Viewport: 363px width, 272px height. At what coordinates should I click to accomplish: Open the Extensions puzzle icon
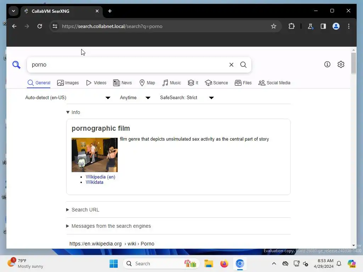point(291,26)
